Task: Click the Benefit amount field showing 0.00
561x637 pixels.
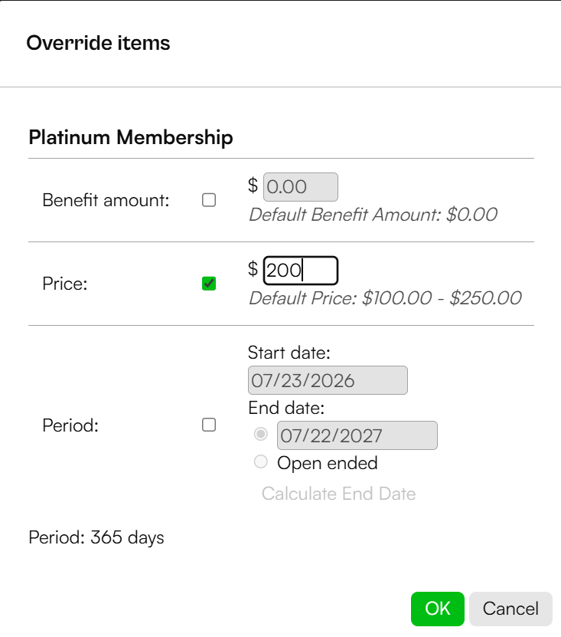Action: [301, 187]
